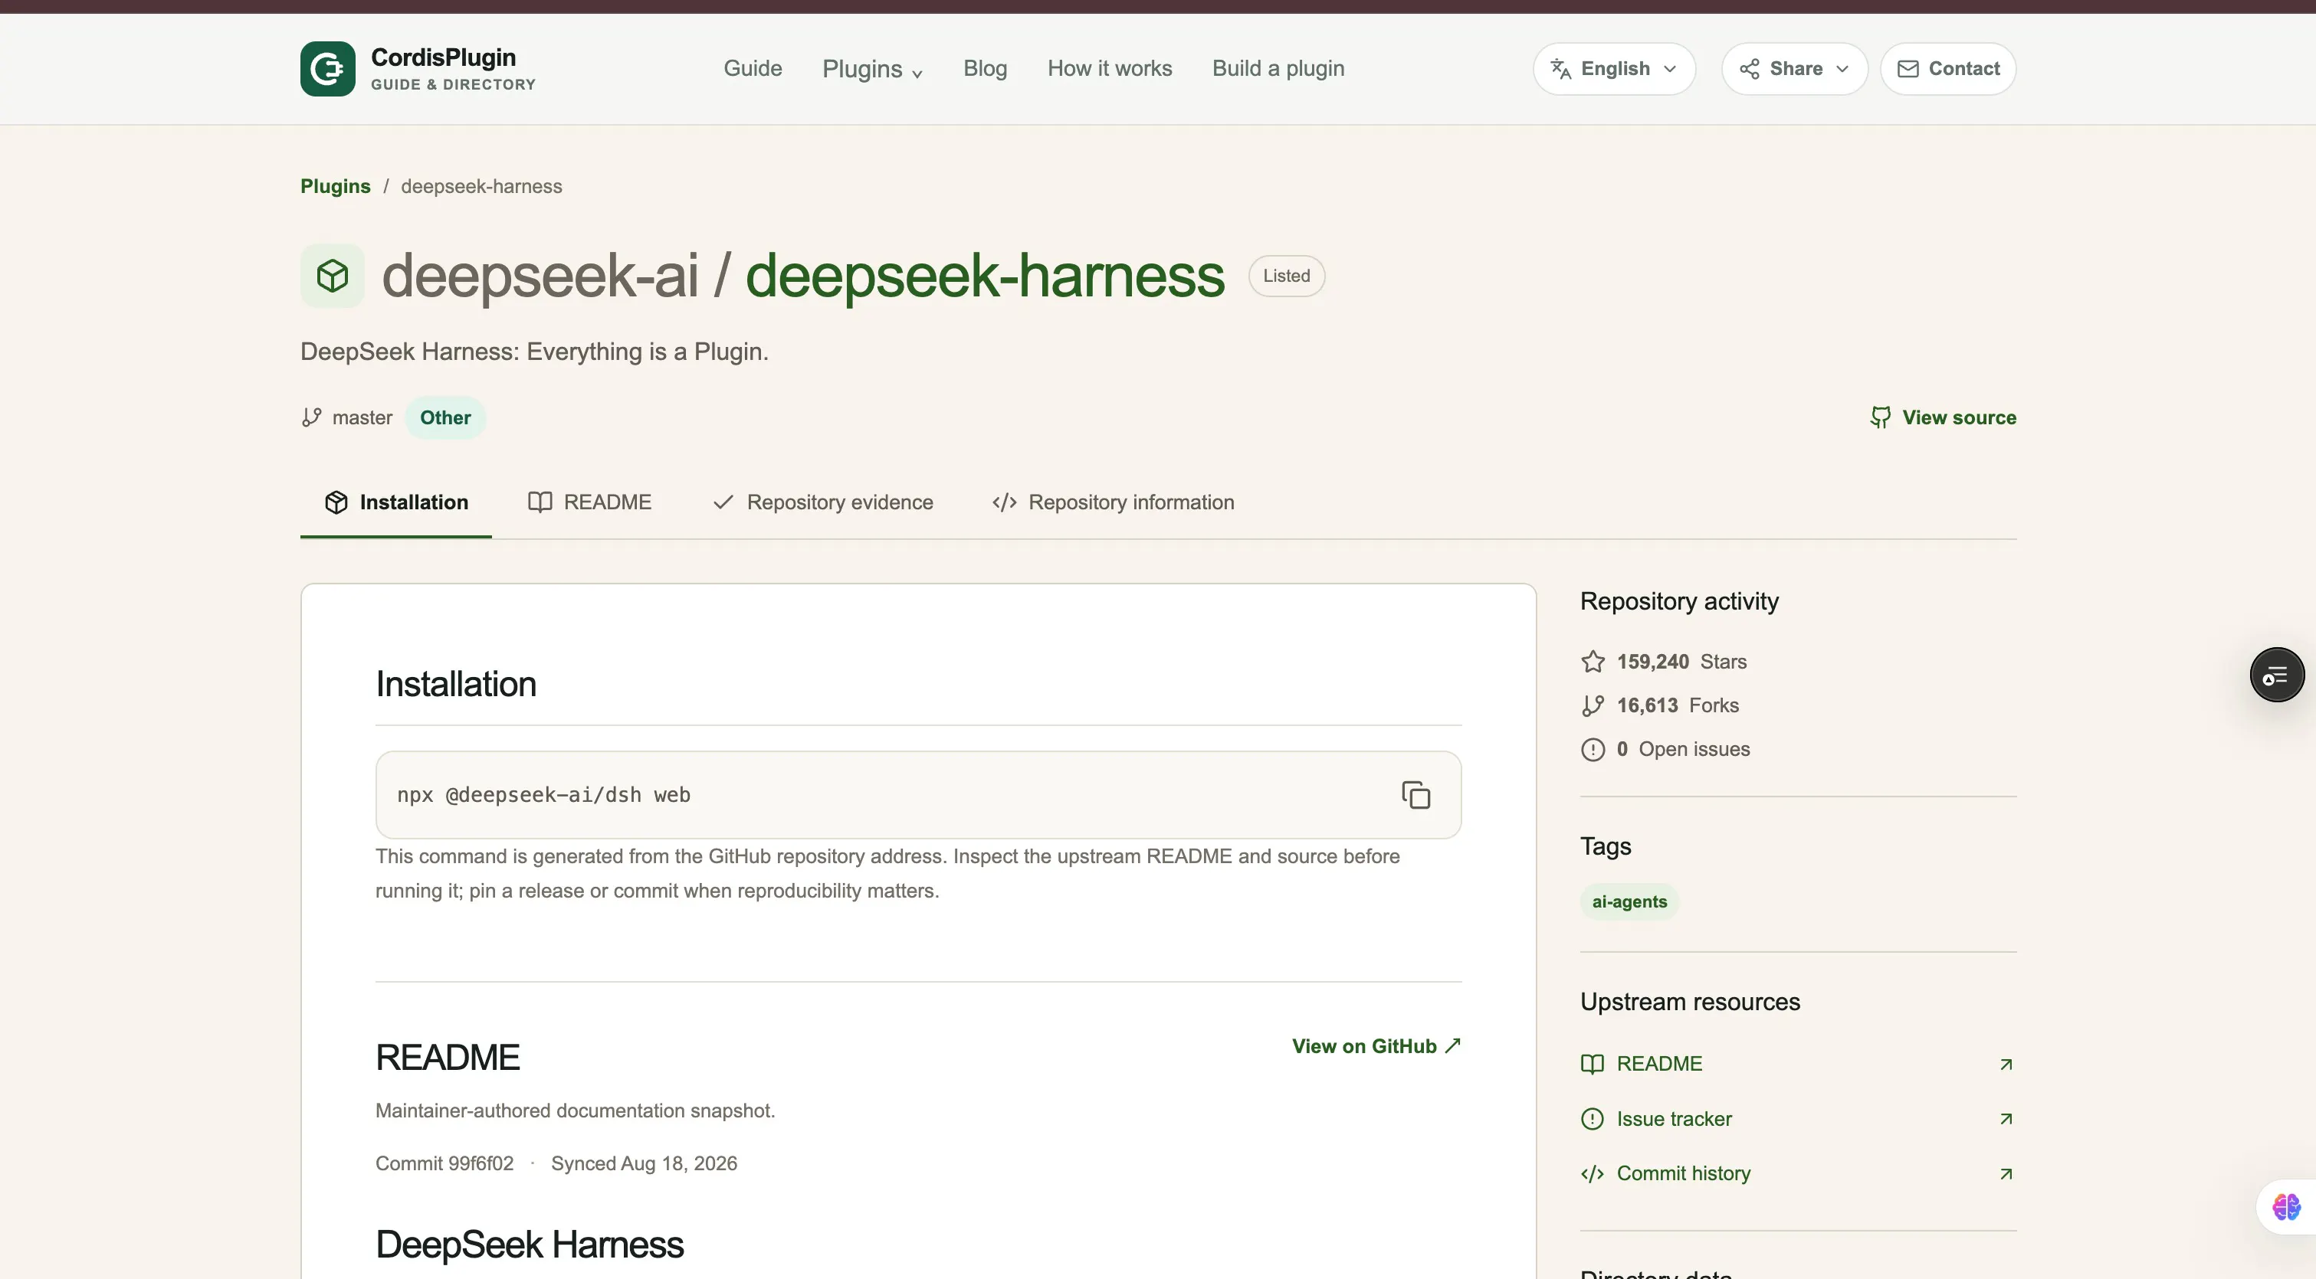Click the branch icon next to master
This screenshot has width=2316, height=1279.
tap(311, 417)
